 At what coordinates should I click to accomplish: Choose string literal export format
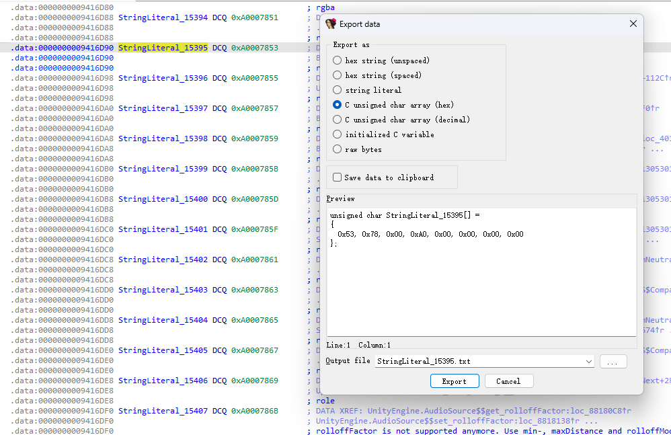[338, 90]
